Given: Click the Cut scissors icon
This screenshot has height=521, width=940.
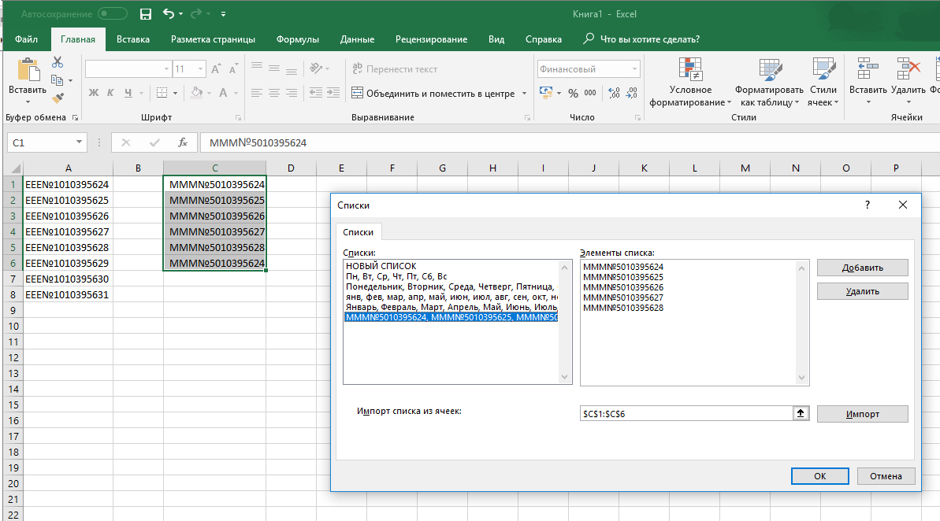Looking at the screenshot, I should 58,62.
